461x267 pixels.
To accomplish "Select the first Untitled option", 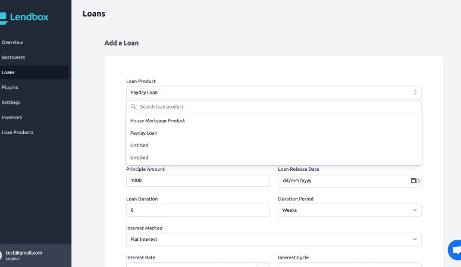I will click(274, 145).
